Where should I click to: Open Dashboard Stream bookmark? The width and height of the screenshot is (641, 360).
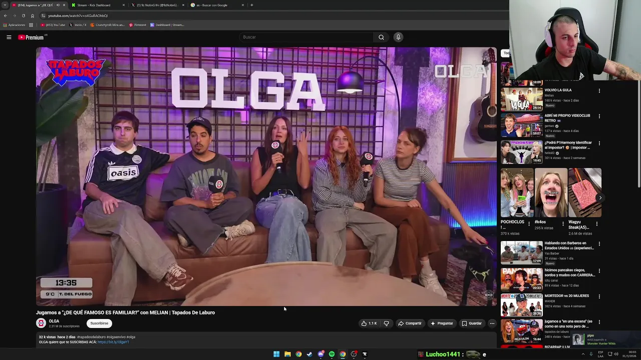[x=167, y=25]
